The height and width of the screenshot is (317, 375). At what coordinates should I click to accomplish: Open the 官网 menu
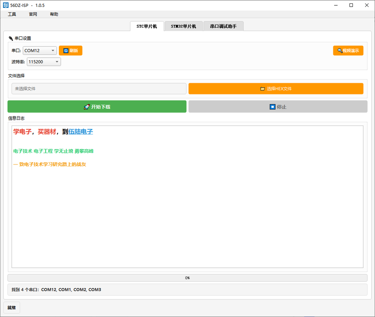click(x=33, y=14)
